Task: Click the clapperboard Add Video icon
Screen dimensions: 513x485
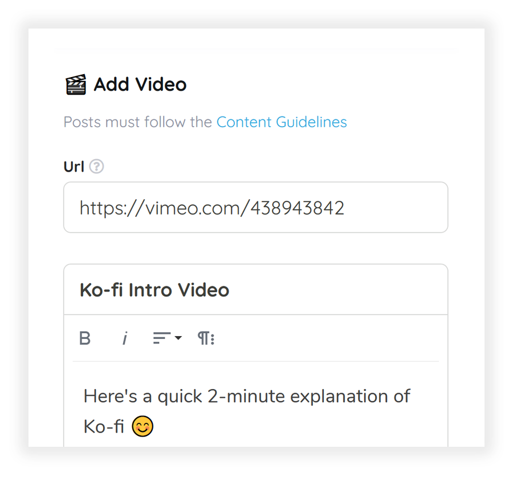Action: click(x=75, y=84)
